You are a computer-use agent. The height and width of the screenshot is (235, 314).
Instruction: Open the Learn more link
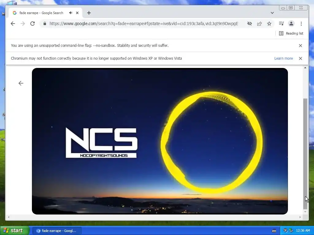click(284, 58)
